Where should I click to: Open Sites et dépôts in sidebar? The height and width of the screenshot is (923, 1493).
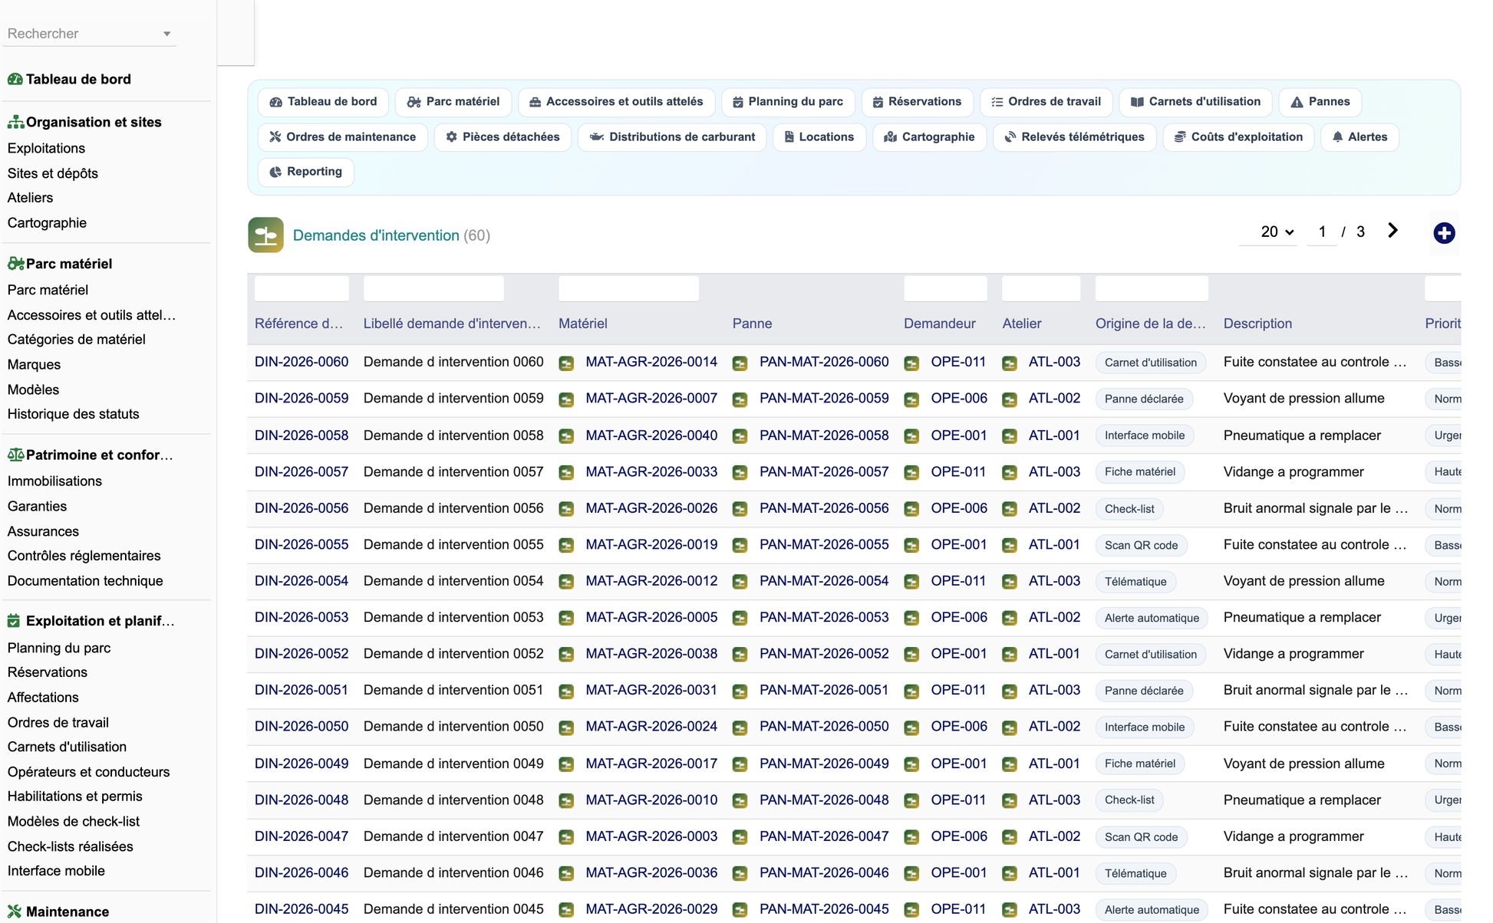[x=53, y=173]
